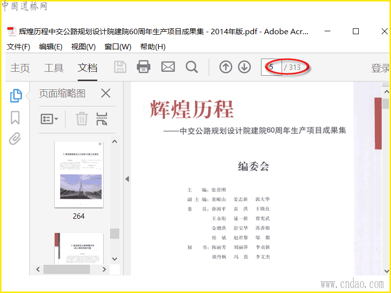This screenshot has height=293, width=391.
Task: Maximize the Acrobat window
Action: click(356, 31)
